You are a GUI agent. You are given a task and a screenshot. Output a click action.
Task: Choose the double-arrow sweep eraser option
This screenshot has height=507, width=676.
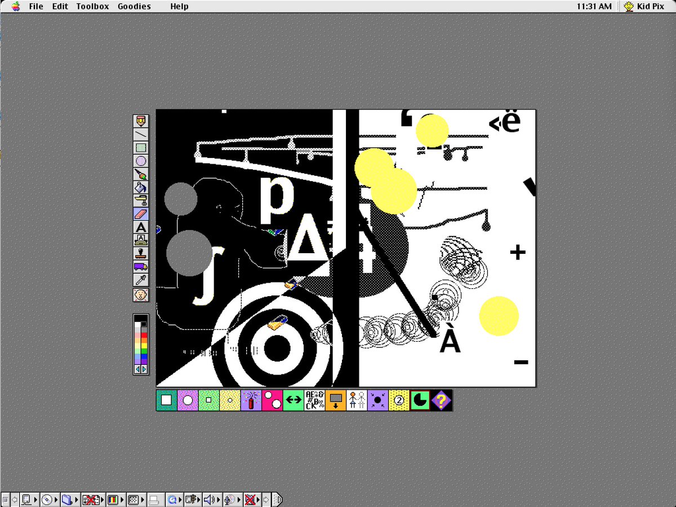pos(293,400)
